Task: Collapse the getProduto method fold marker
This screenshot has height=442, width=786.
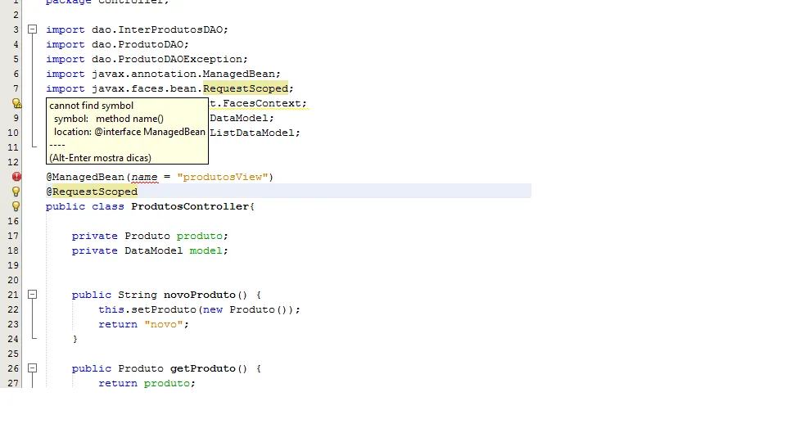Action: pos(32,368)
